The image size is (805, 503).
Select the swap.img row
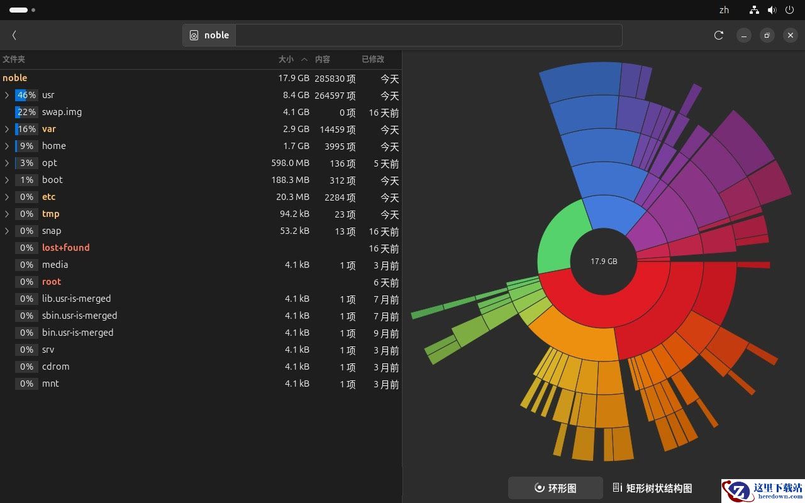point(201,112)
